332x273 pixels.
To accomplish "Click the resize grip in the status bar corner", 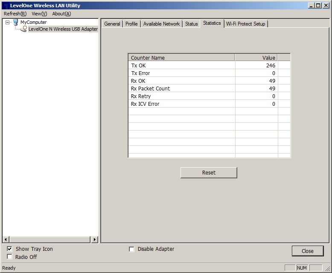I will pyautogui.click(x=327, y=268).
